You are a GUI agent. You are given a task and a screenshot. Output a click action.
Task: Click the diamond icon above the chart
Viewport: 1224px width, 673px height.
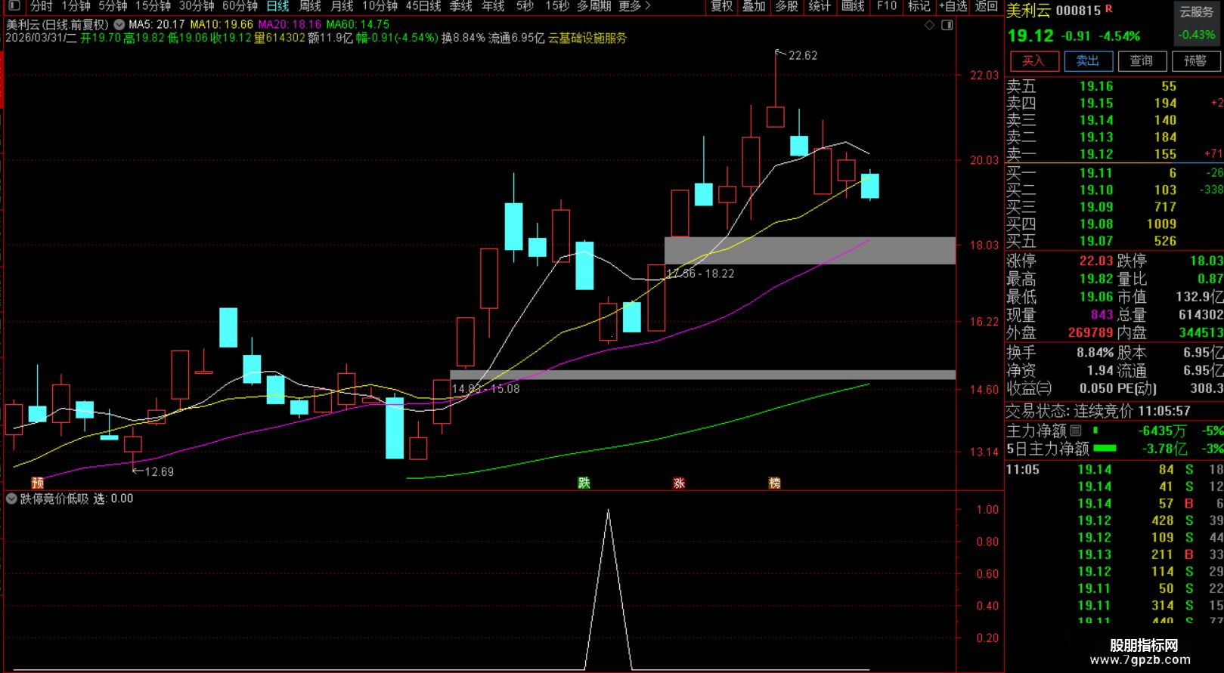pyautogui.click(x=930, y=25)
